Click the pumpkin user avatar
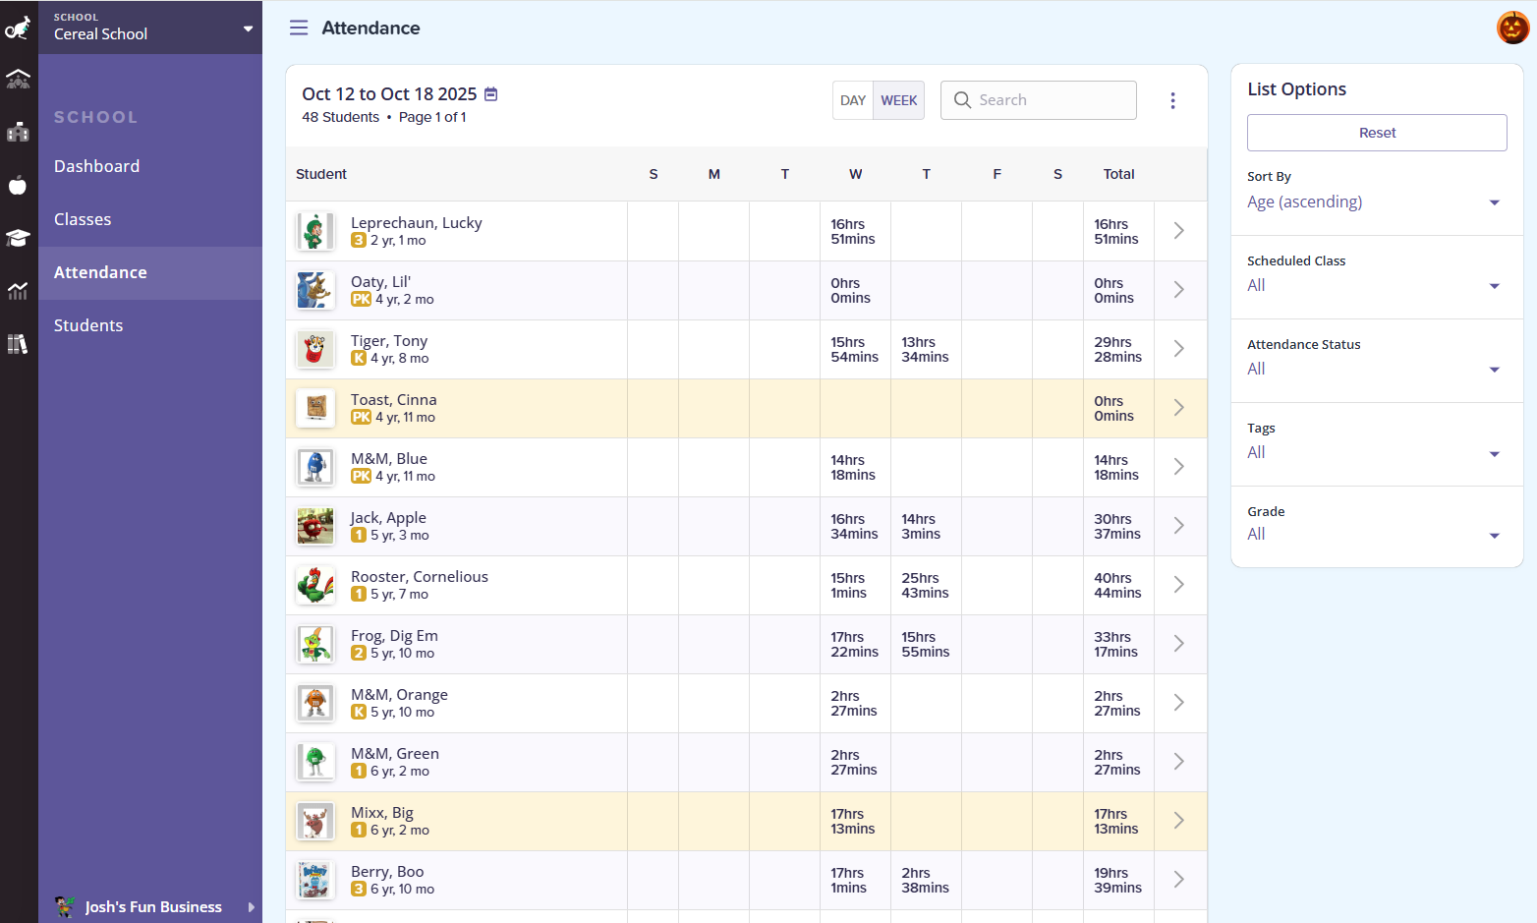The width and height of the screenshot is (1537, 923). 1512,28
